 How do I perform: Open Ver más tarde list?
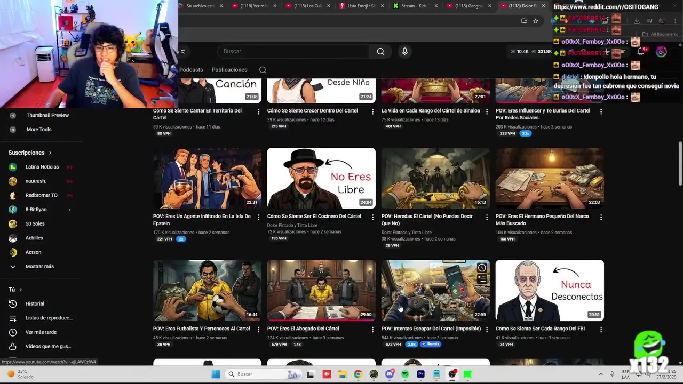click(x=40, y=332)
